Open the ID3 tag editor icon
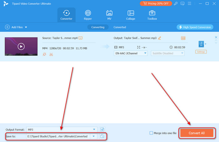The width and height of the screenshot is (219, 142). [x=183, y=38]
